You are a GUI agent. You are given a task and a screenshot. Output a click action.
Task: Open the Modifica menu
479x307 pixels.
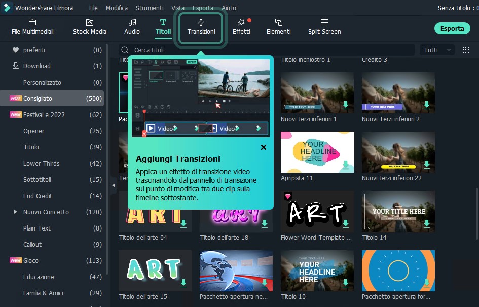click(x=117, y=8)
